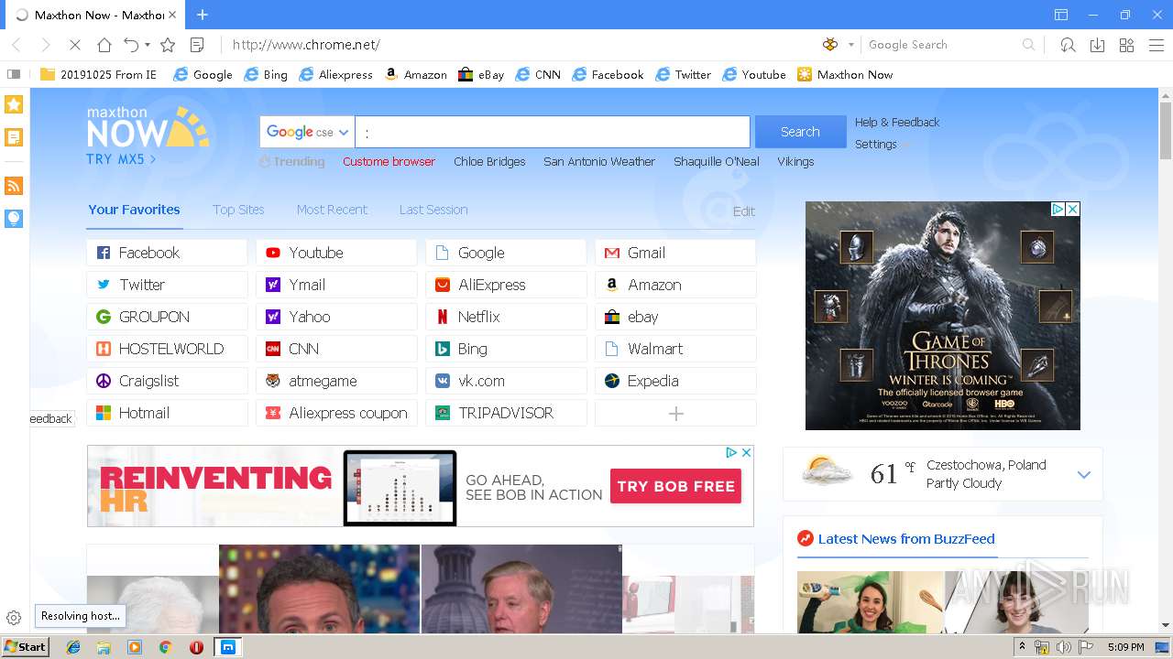Switch to Your Favorites tab
1173x659 pixels.
[134, 210]
